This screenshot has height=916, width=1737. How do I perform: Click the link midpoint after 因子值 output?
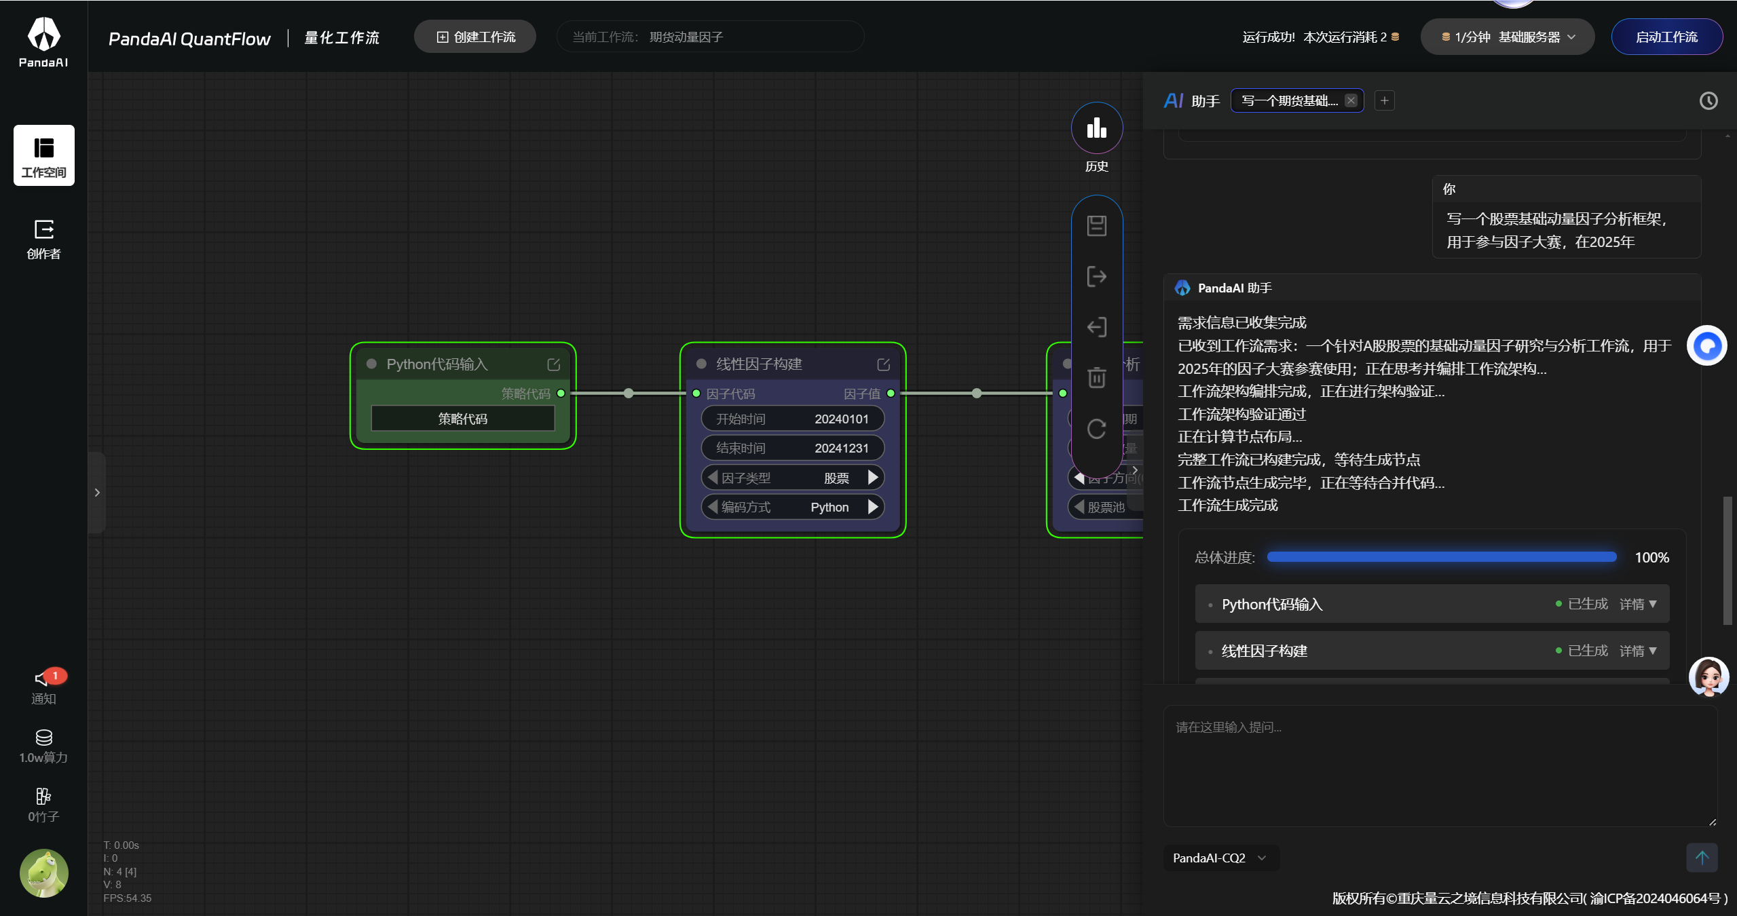[976, 394]
